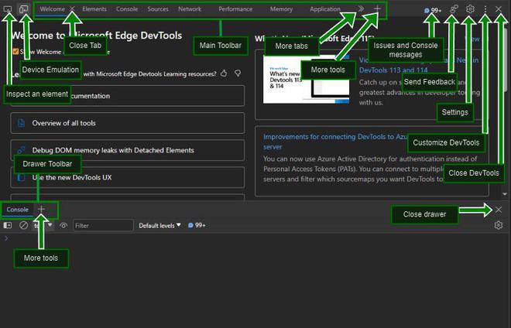
Task: Click the document icon beside Overview of all tools
Action: (x=21, y=123)
